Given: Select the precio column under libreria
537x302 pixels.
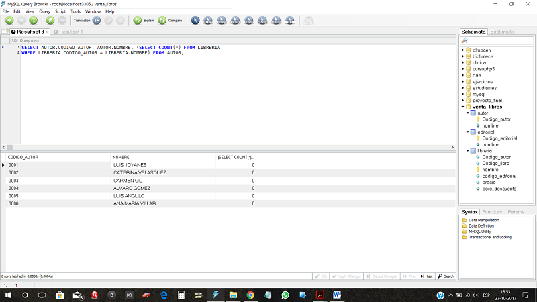Looking at the screenshot, I should [489, 182].
